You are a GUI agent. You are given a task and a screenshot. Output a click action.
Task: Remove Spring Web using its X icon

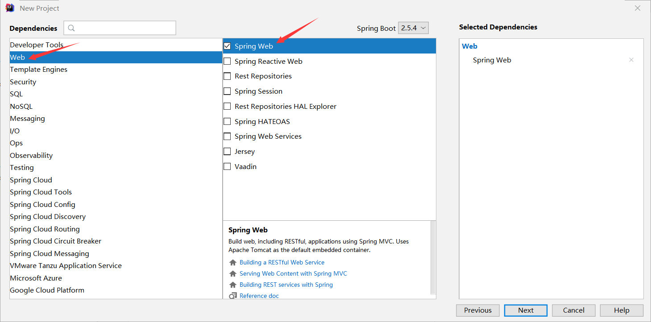pos(631,59)
